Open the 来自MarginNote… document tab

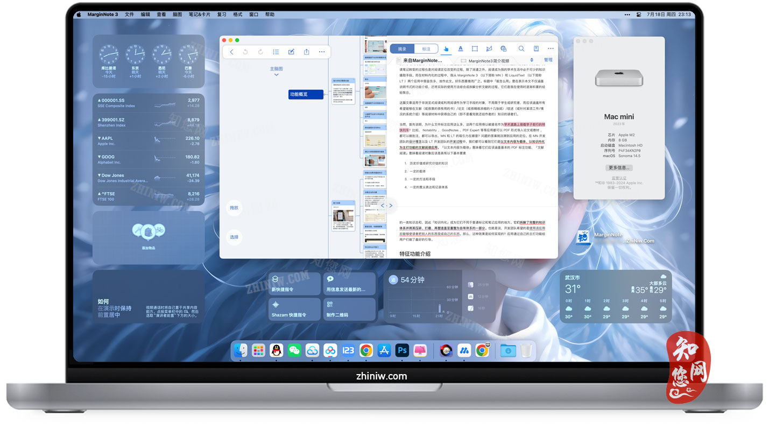(x=422, y=60)
